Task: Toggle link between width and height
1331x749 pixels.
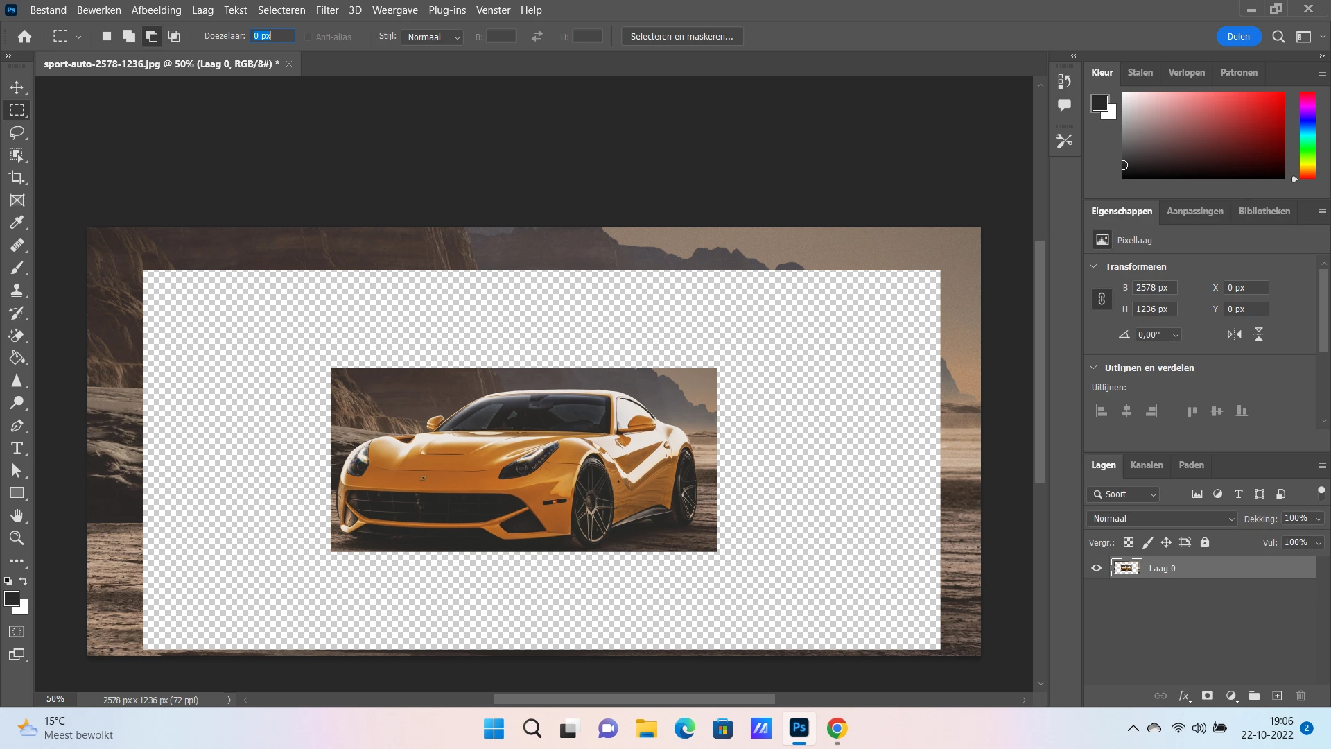Action: click(x=1102, y=299)
